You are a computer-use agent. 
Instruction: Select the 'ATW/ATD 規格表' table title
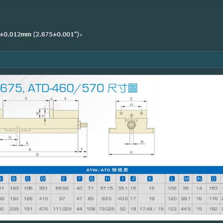pyautogui.click(x=107, y=170)
